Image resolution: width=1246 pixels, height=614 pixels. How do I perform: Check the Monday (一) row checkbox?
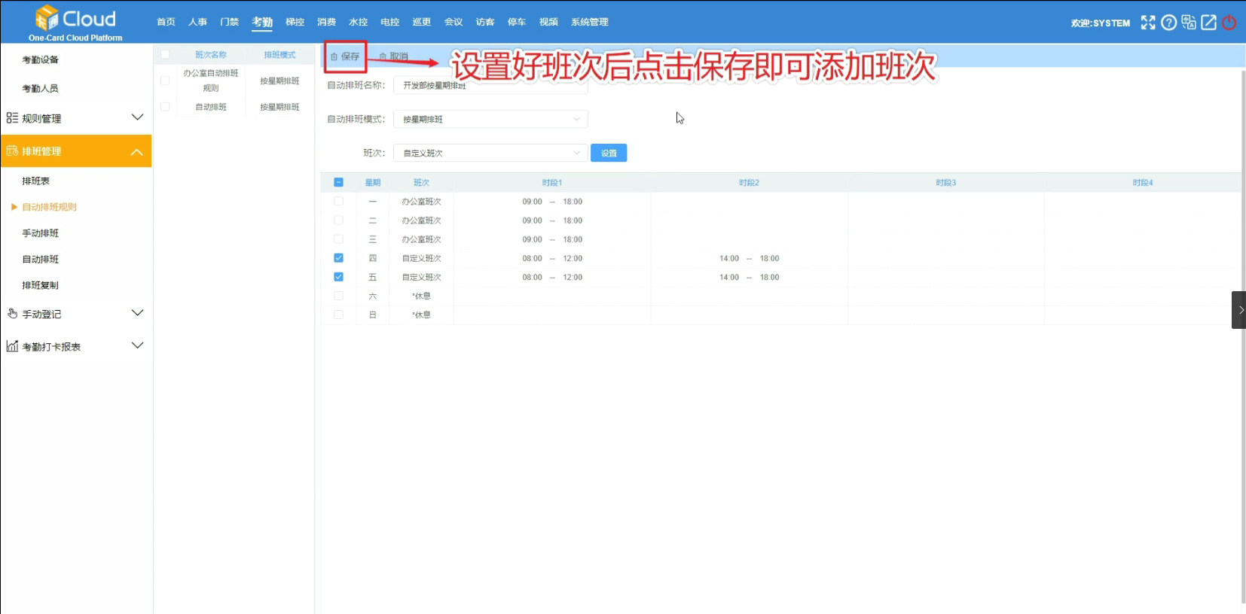click(x=338, y=201)
